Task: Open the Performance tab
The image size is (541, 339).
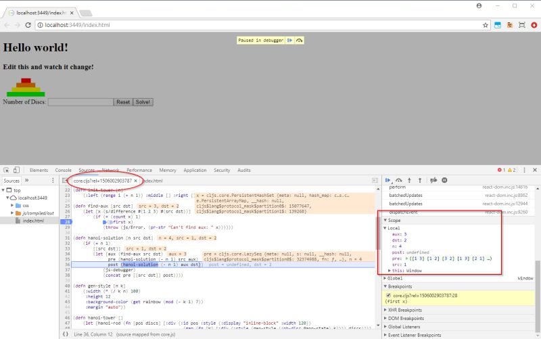Action: click(139, 171)
